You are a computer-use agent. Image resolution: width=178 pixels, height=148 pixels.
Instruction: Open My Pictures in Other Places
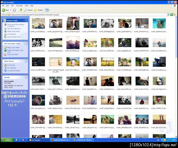11,65
